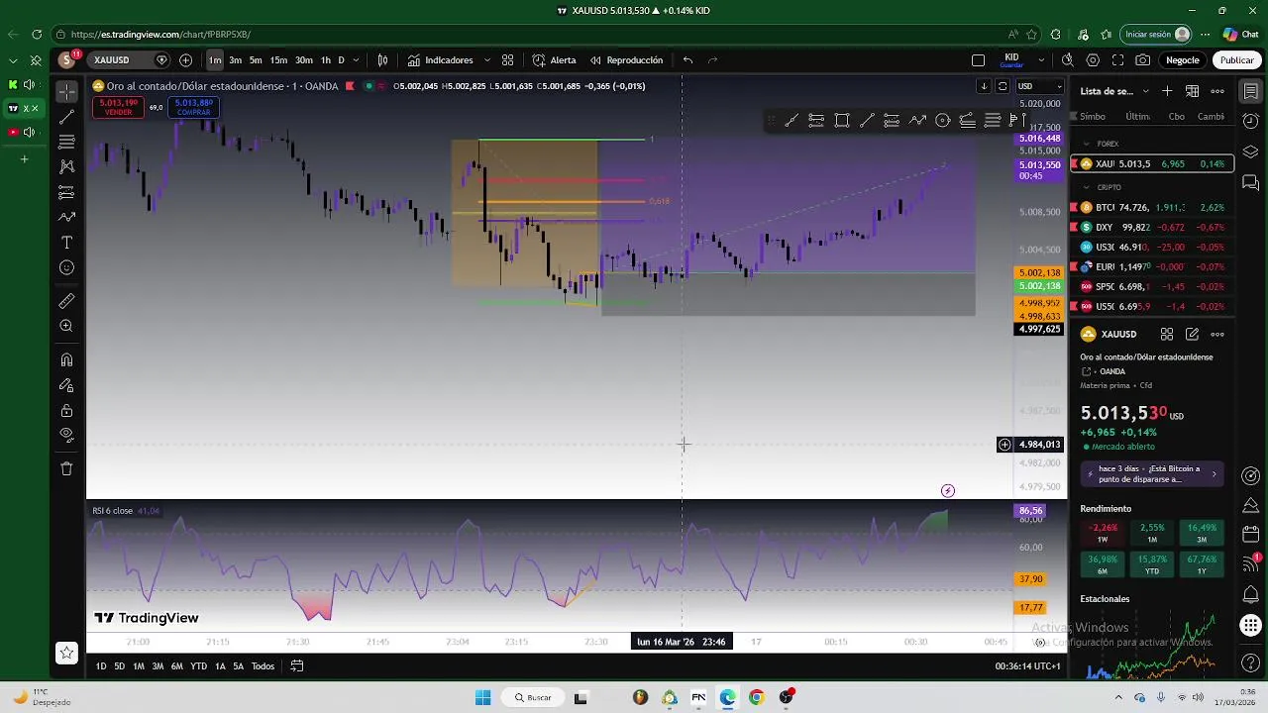Click the Negocie button

pos(1182,60)
